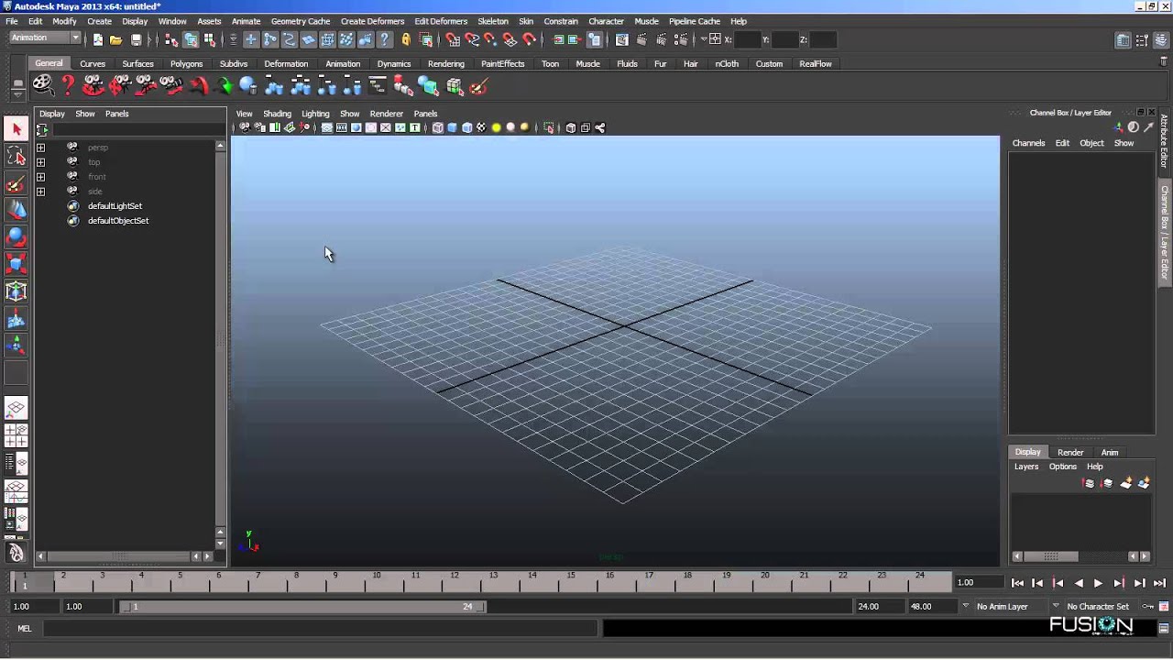This screenshot has height=660, width=1173.
Task: Expand the side camera node in Outliner
Action: tap(40, 192)
